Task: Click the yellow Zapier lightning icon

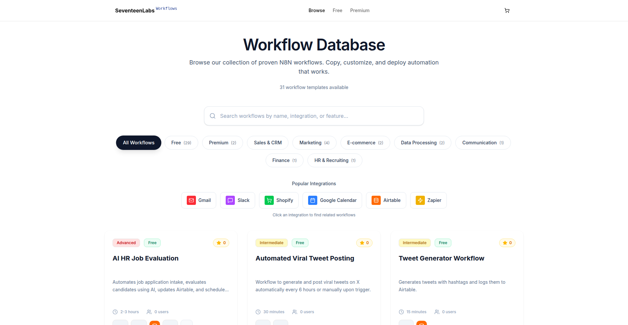Action: click(420, 200)
